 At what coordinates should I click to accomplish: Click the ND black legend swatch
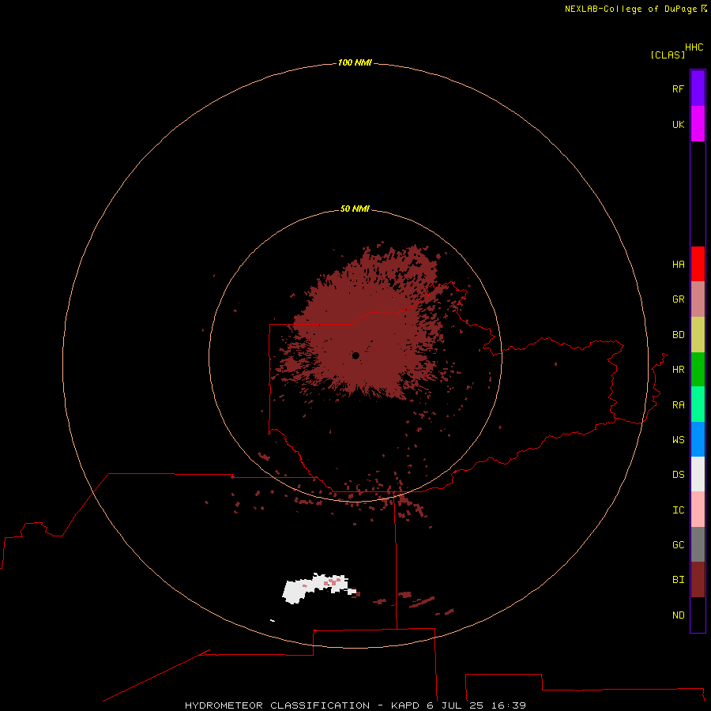698,615
